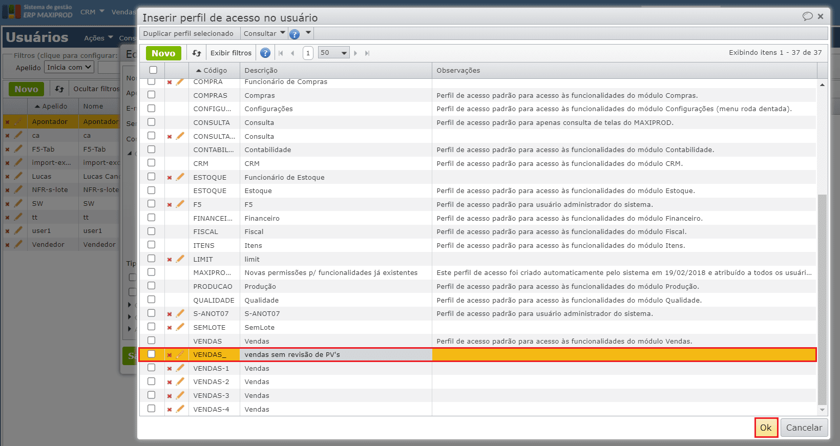The height and width of the screenshot is (446, 840).
Task: Confirm with the Ok button
Action: 766,428
